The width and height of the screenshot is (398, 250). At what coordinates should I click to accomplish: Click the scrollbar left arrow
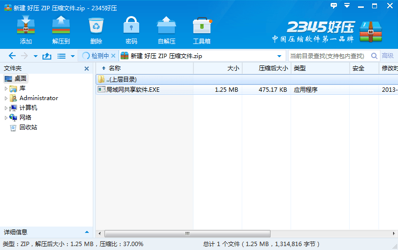coord(100,233)
